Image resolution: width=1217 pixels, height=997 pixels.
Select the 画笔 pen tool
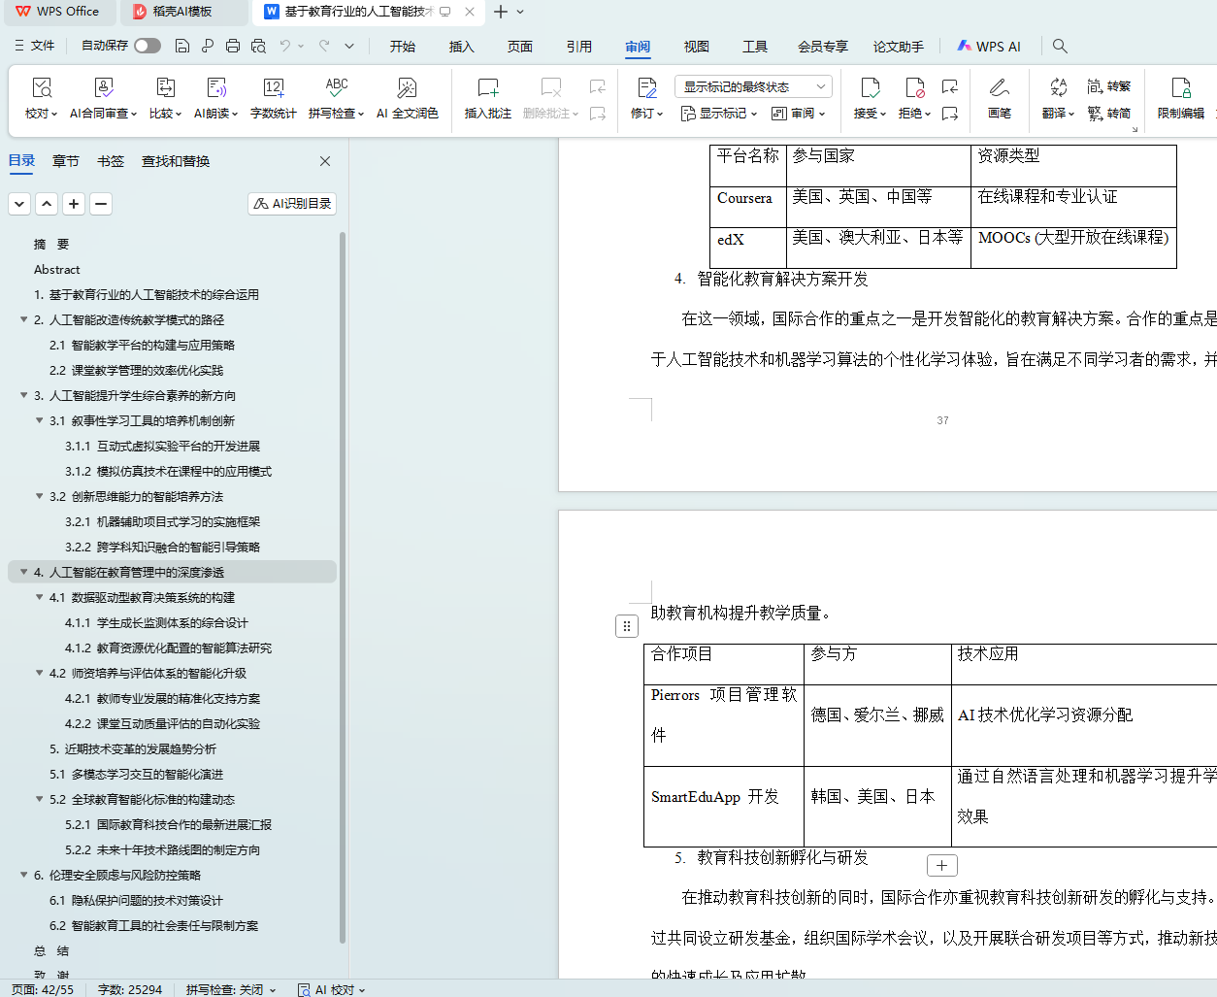999,88
